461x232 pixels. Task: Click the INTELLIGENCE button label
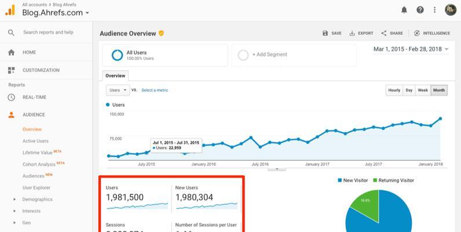pyautogui.click(x=436, y=33)
